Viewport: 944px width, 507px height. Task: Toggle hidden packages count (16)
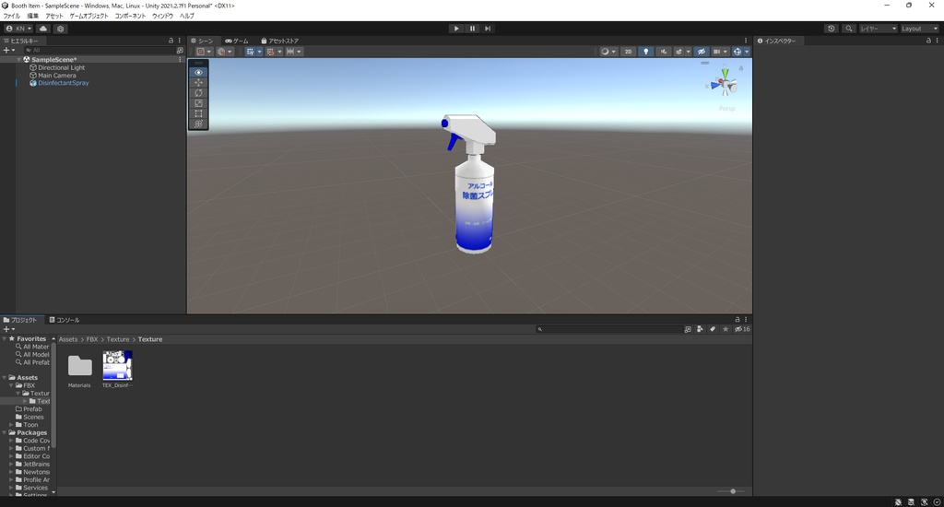coord(742,329)
